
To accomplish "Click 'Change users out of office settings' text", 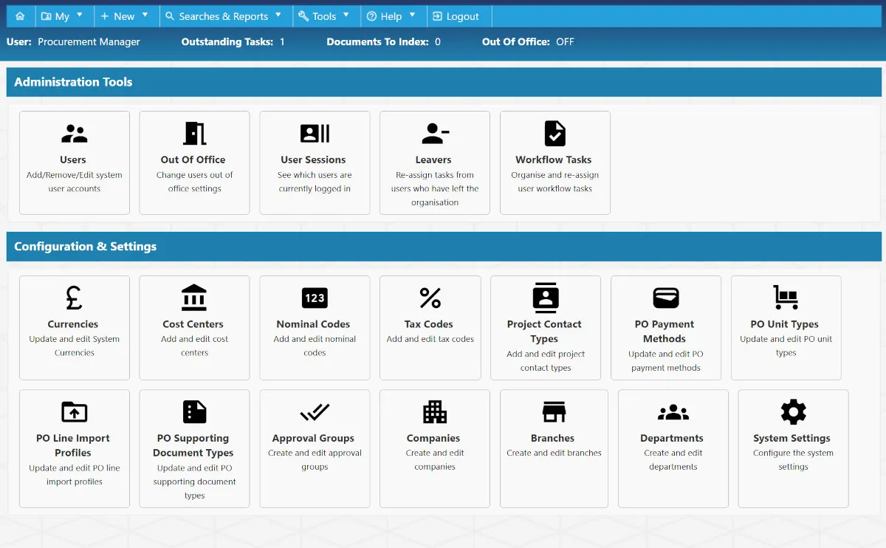I will point(194,182).
